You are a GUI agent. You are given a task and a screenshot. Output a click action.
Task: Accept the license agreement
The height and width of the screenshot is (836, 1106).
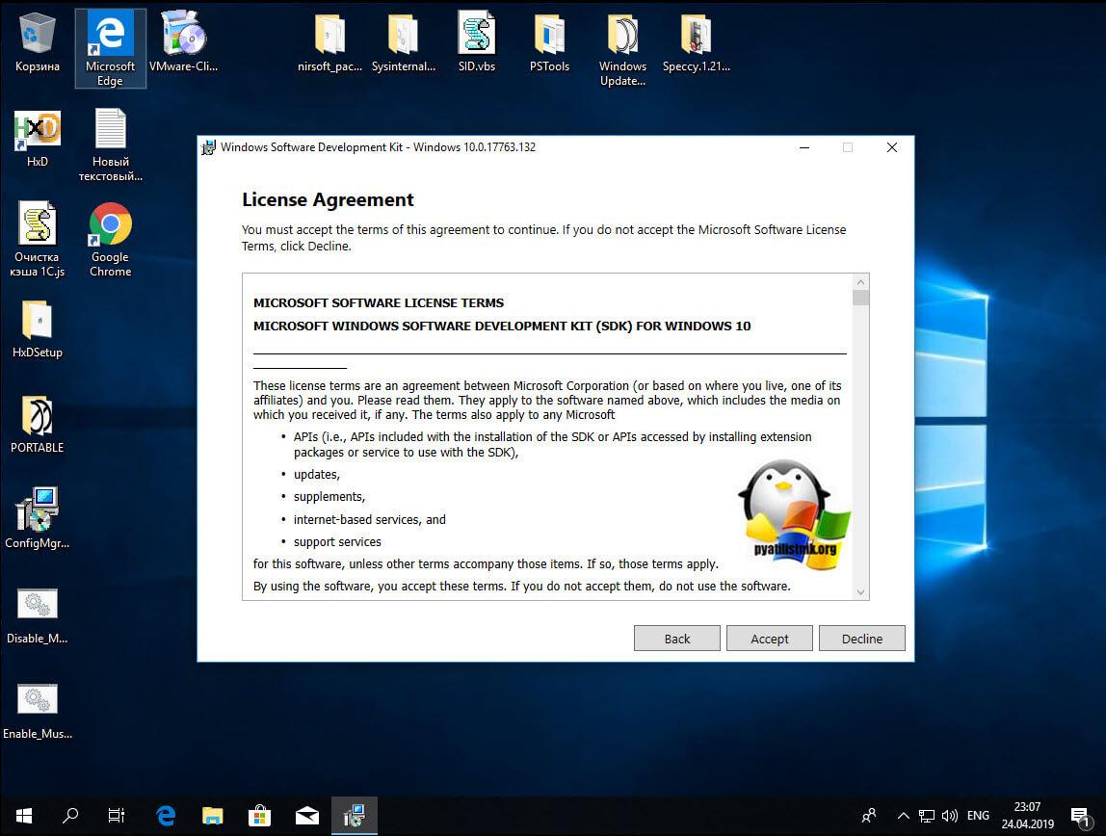[770, 639]
